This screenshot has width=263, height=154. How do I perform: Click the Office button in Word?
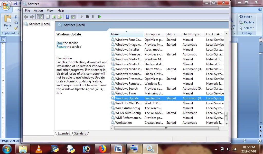pyautogui.click(x=6, y=6)
